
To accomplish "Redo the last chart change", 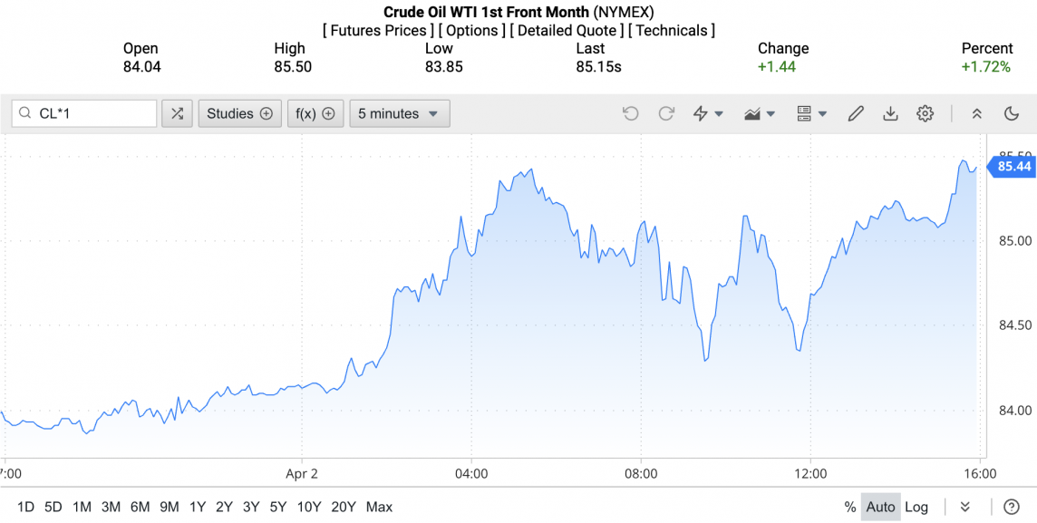I will 666,113.
